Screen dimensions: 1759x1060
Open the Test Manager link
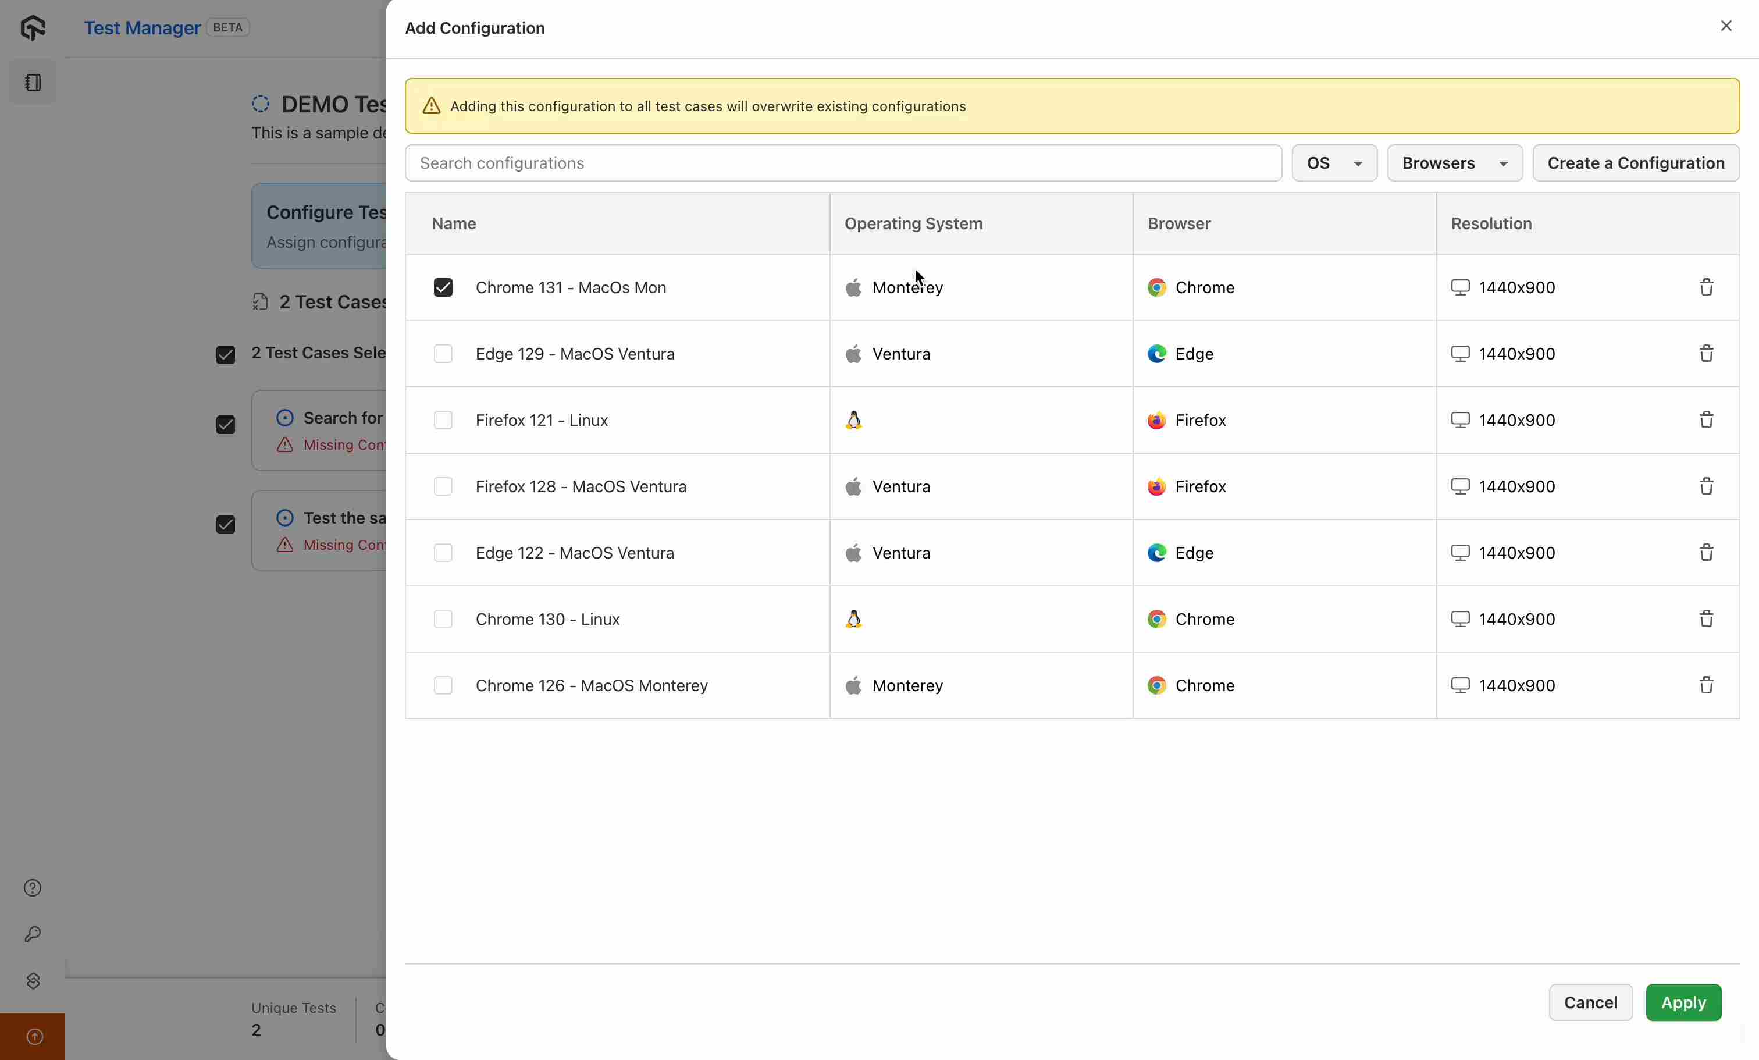143,28
